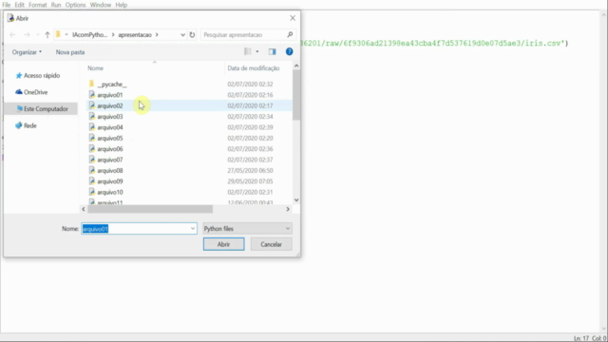This screenshot has height=342, width=608.
Task: Click the vertical file list scrollbar thumb
Action: 296,95
